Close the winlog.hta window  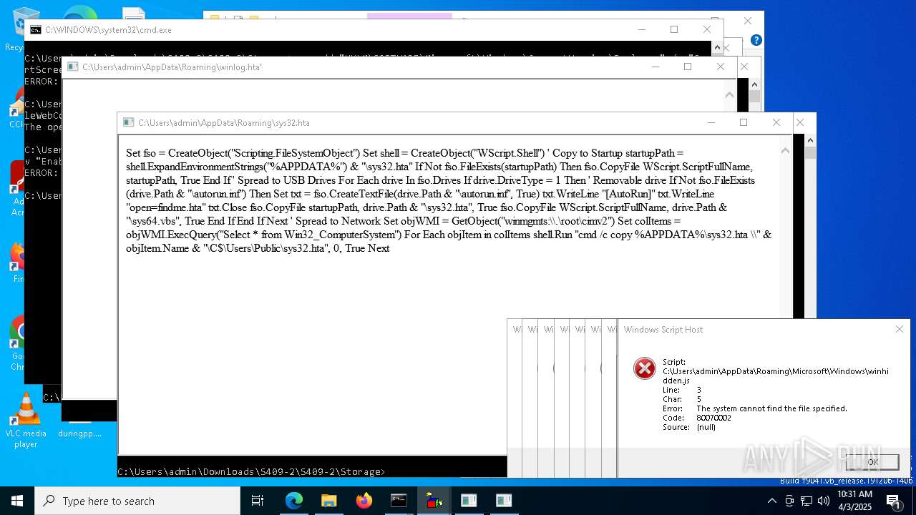point(721,67)
